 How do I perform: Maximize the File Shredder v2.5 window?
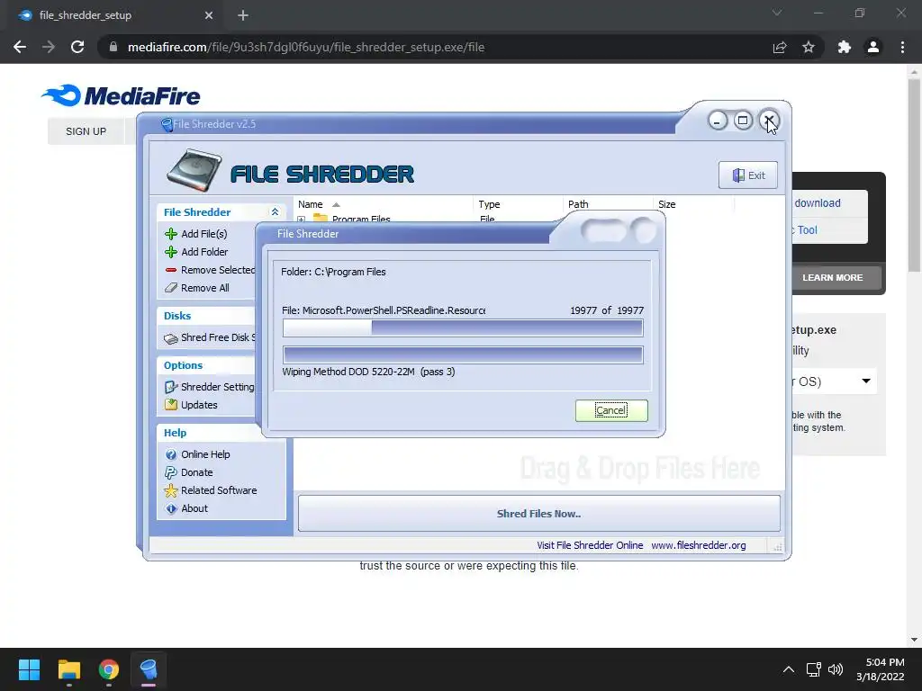(x=743, y=121)
